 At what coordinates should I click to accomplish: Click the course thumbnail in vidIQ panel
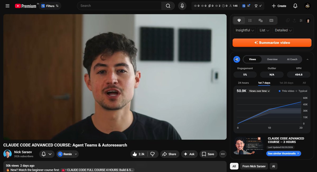[x=249, y=145]
